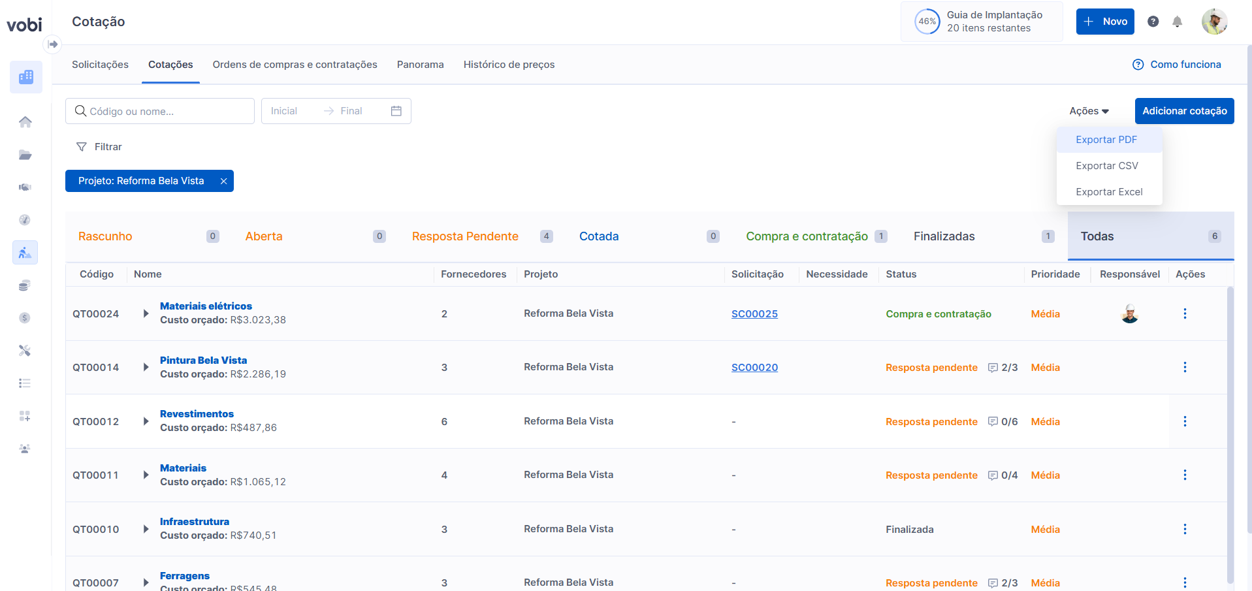The height and width of the screenshot is (591, 1252).
Task: Select the Resposta Pendente status tab
Action: [x=465, y=236]
